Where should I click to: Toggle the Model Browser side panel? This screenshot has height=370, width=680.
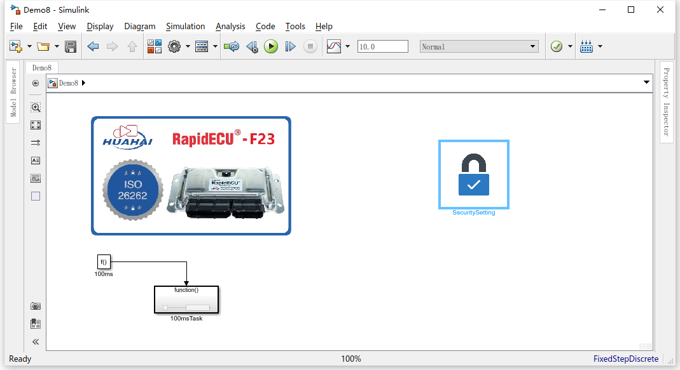pyautogui.click(x=13, y=93)
